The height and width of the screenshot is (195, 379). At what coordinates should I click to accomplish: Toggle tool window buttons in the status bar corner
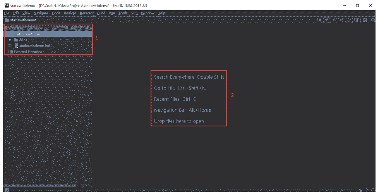click(x=6, y=190)
